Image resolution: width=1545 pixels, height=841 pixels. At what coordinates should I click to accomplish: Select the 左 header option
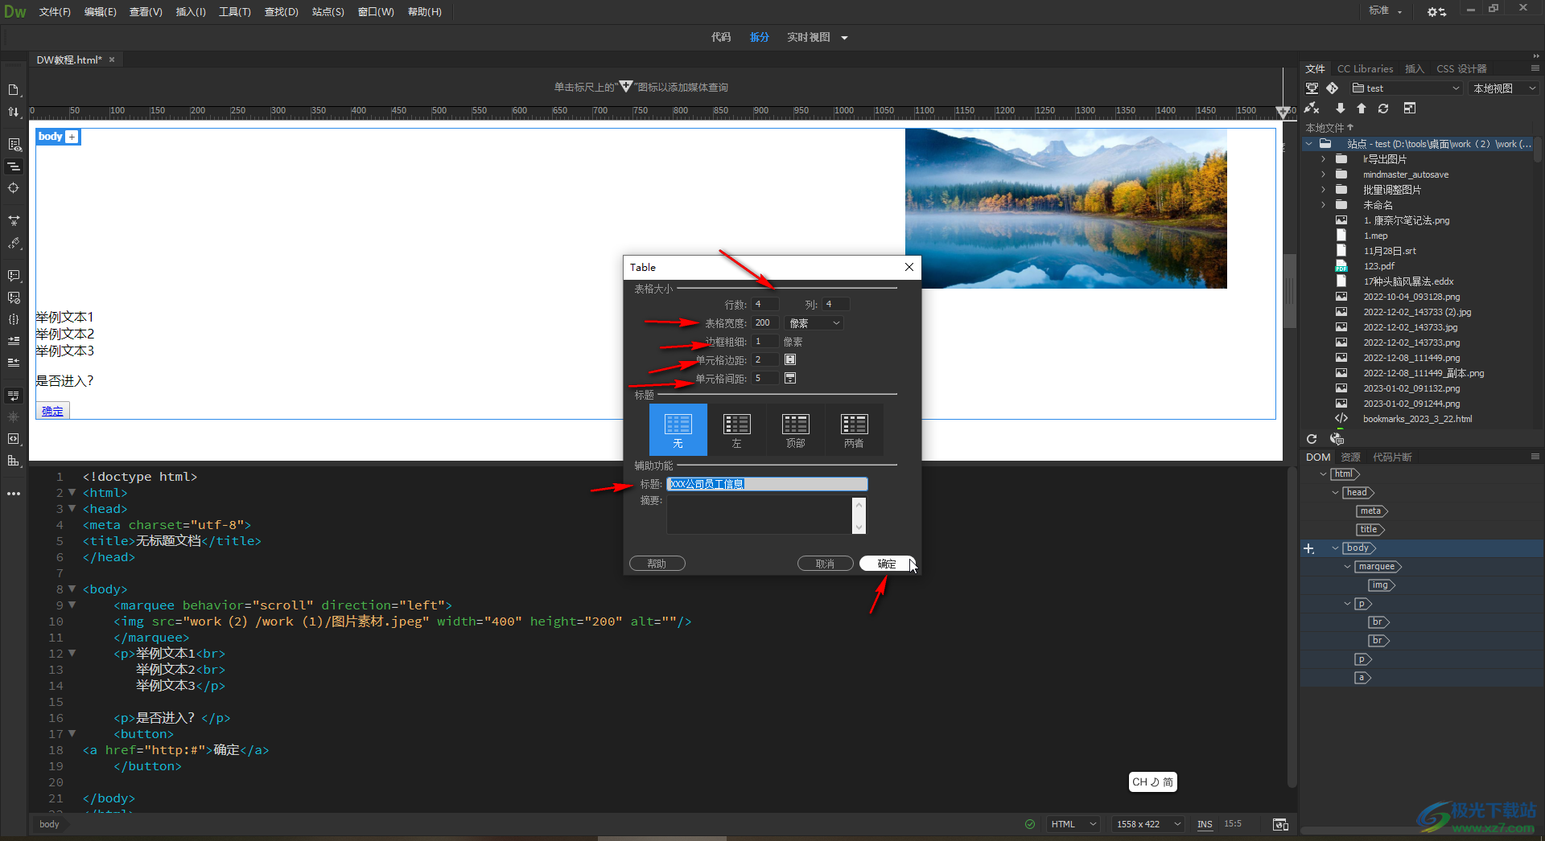point(736,429)
